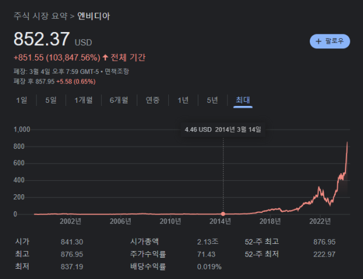The width and height of the screenshot is (363, 279).
Task: Click the 52-주 최저 label
Action: coord(261,254)
